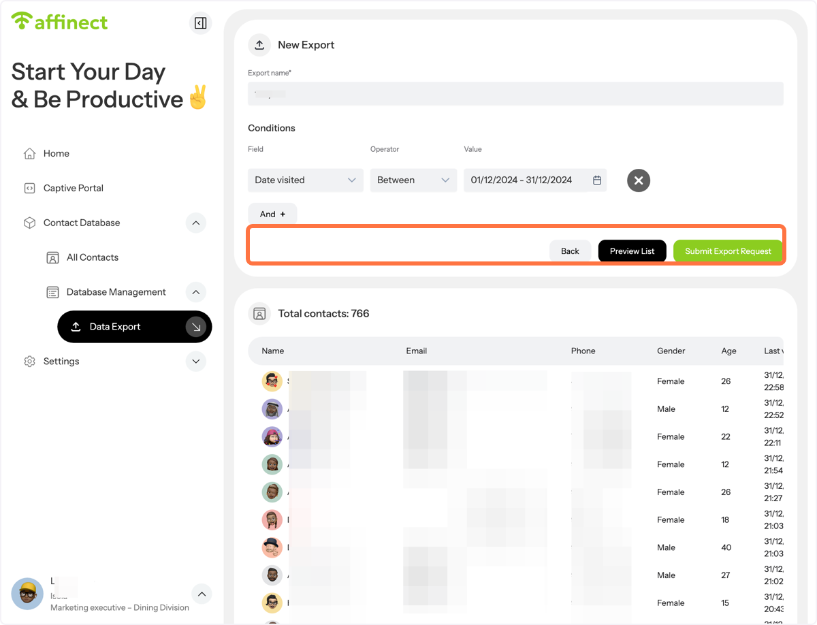Click the Name column header

[273, 351]
